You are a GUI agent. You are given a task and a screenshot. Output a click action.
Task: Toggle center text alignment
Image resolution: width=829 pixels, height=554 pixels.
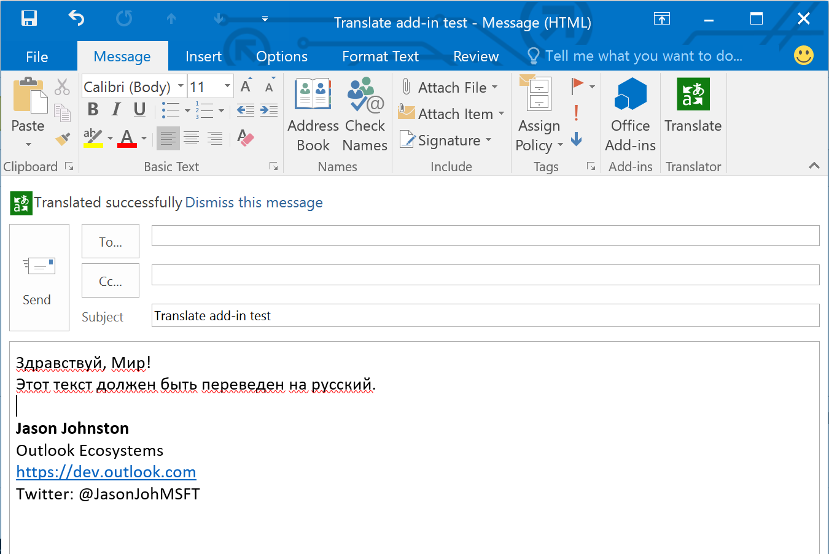(x=192, y=139)
